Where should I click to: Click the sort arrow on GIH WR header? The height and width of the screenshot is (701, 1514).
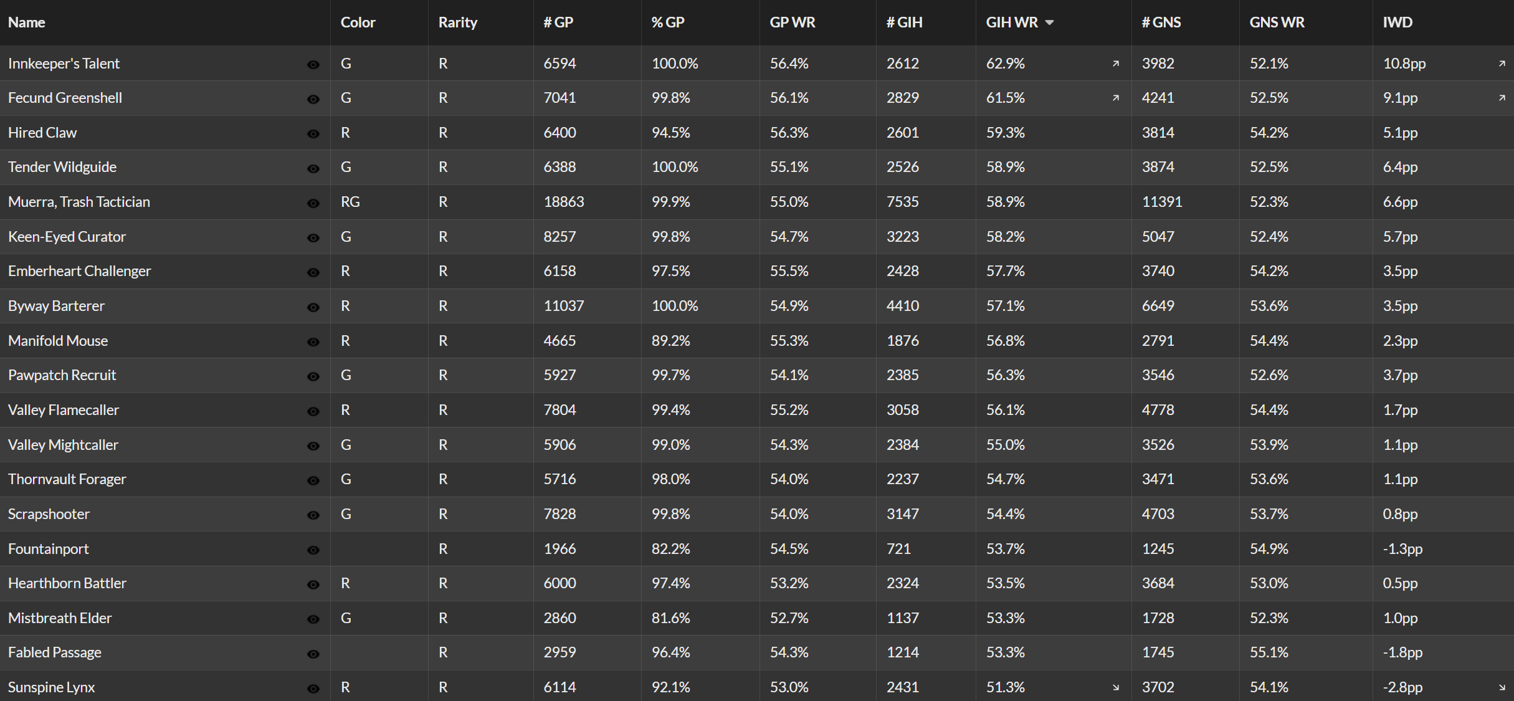[1049, 22]
